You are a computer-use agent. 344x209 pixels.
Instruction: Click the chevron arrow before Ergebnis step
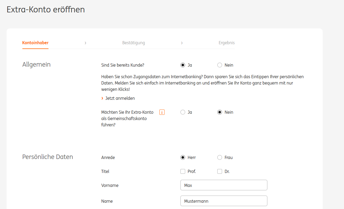coord(182,43)
